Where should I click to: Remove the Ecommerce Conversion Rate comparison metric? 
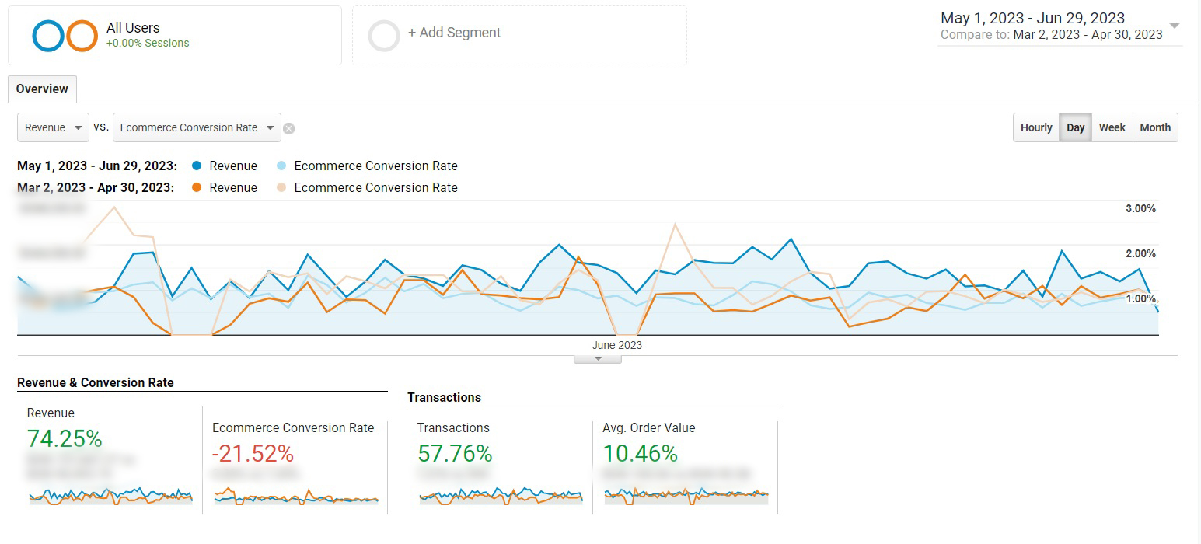[x=288, y=129]
